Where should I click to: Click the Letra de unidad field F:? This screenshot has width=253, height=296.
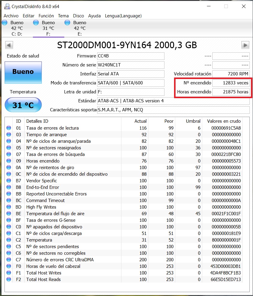coord(131,92)
